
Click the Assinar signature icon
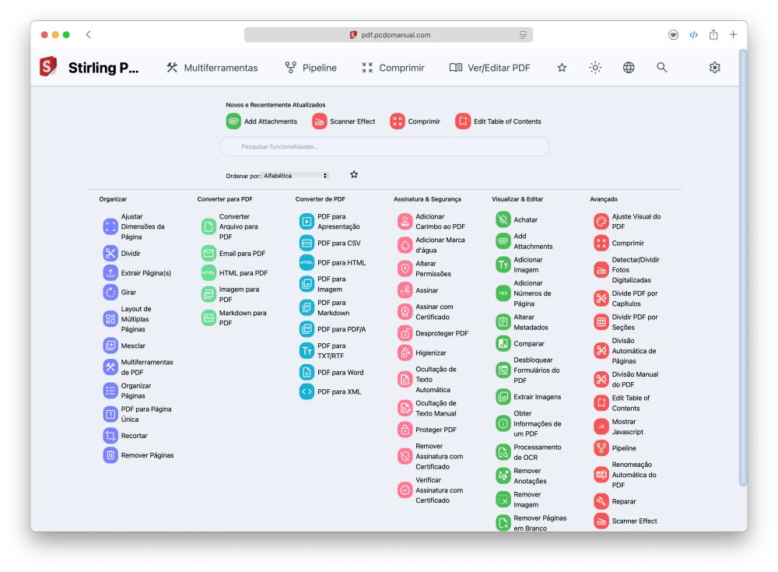[405, 290]
